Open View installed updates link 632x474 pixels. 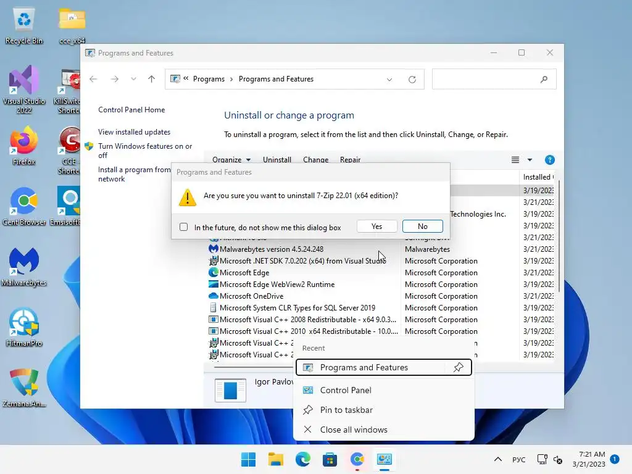pyautogui.click(x=134, y=132)
